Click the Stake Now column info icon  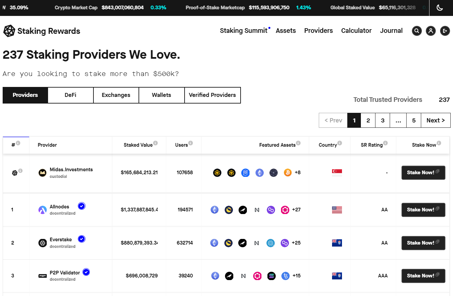[x=439, y=143]
